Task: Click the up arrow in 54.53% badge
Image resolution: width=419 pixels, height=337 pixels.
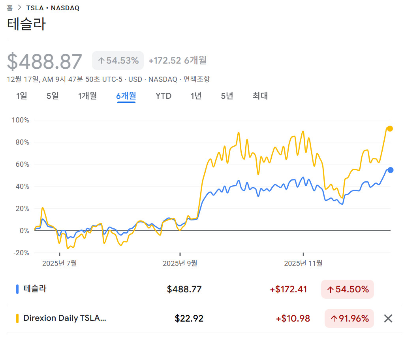Action: [101, 60]
